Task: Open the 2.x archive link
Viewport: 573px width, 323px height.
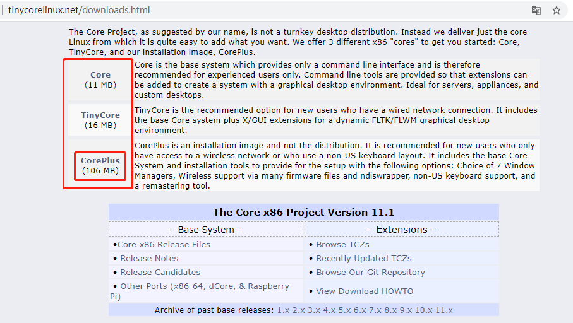Action: point(298,310)
